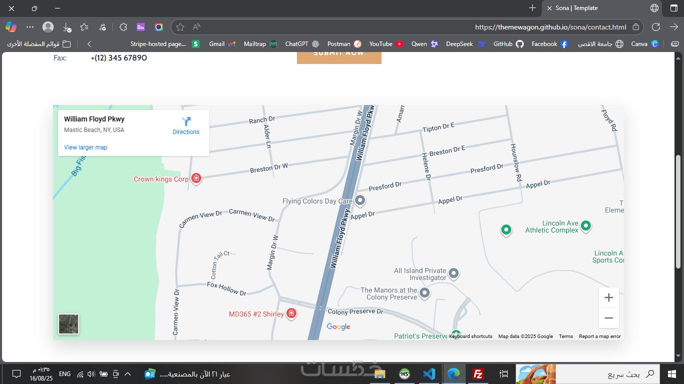The width and height of the screenshot is (684, 384).
Task: Open the YouTube bookmark
Action: pyautogui.click(x=386, y=44)
